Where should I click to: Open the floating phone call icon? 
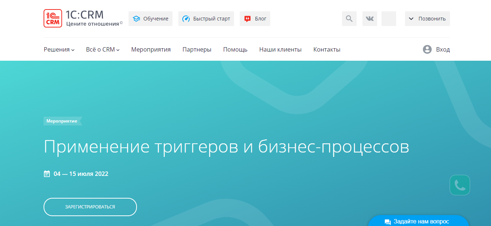[x=460, y=185]
